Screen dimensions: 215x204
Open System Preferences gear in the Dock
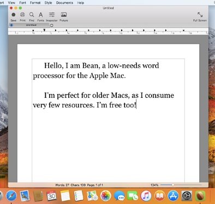click(x=187, y=196)
